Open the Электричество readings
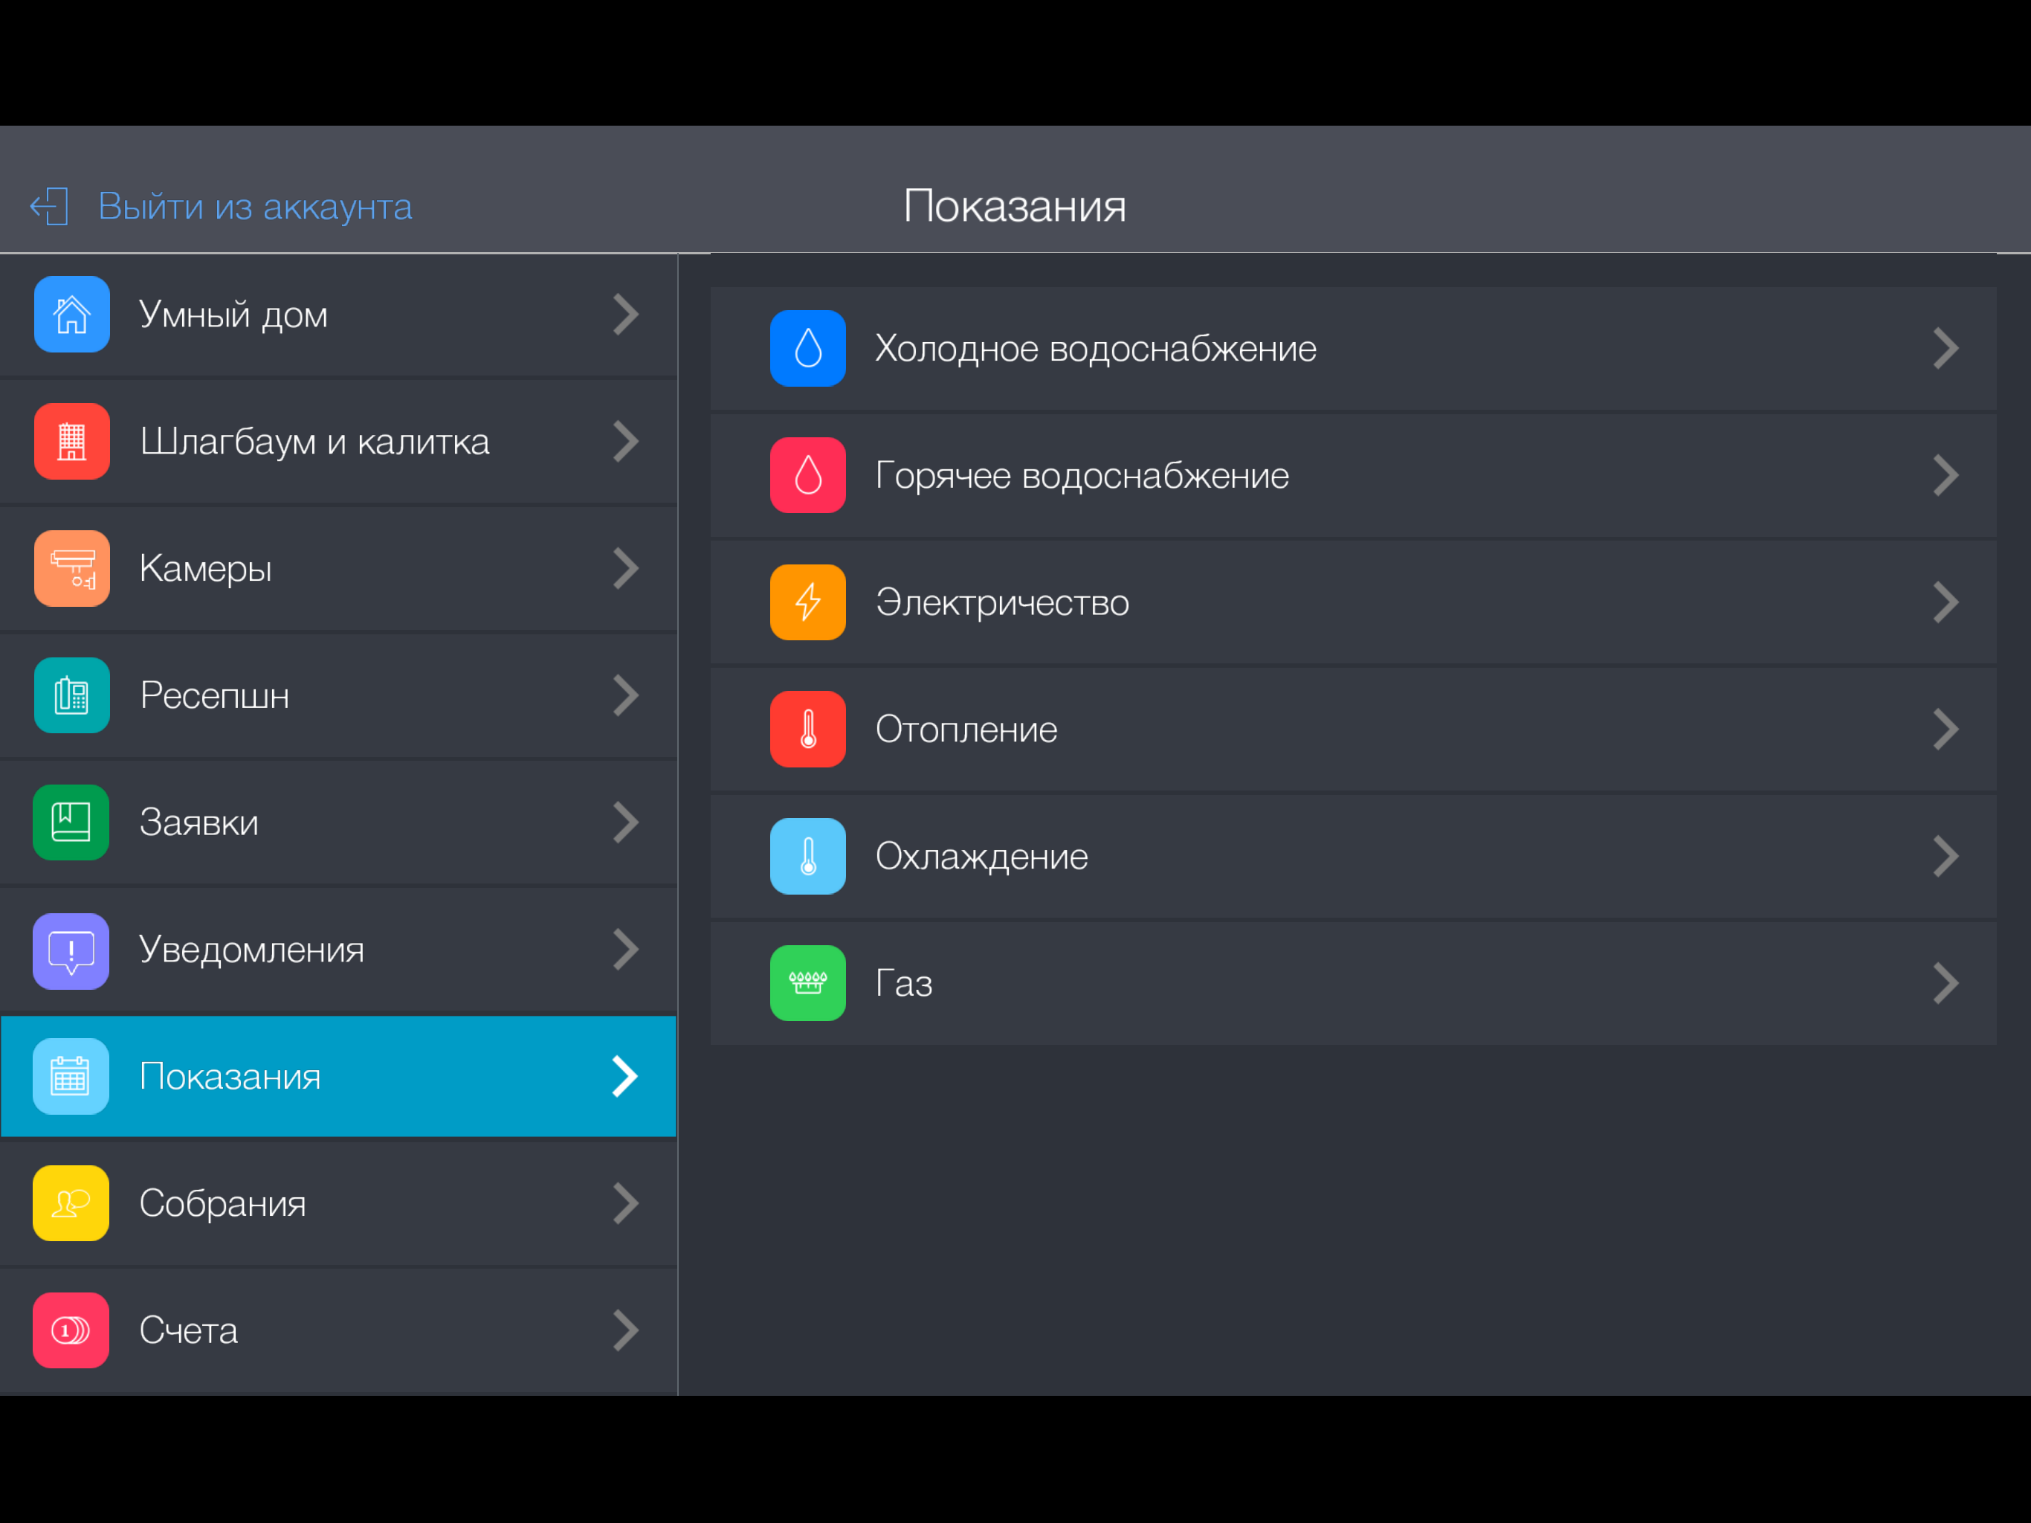The height and width of the screenshot is (1523, 2031). (x=1354, y=602)
